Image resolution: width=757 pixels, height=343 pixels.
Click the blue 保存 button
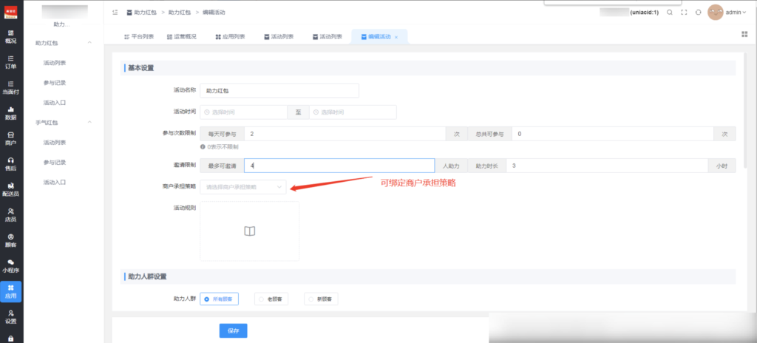coord(233,330)
